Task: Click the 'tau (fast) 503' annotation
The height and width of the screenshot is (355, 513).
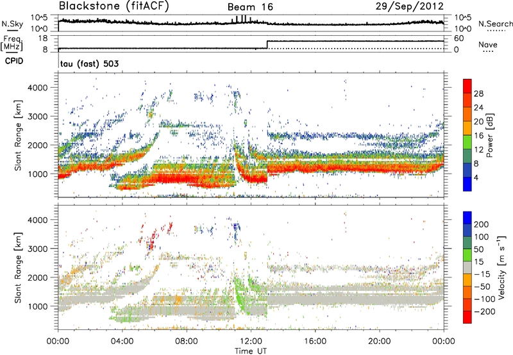Action: click(x=89, y=63)
